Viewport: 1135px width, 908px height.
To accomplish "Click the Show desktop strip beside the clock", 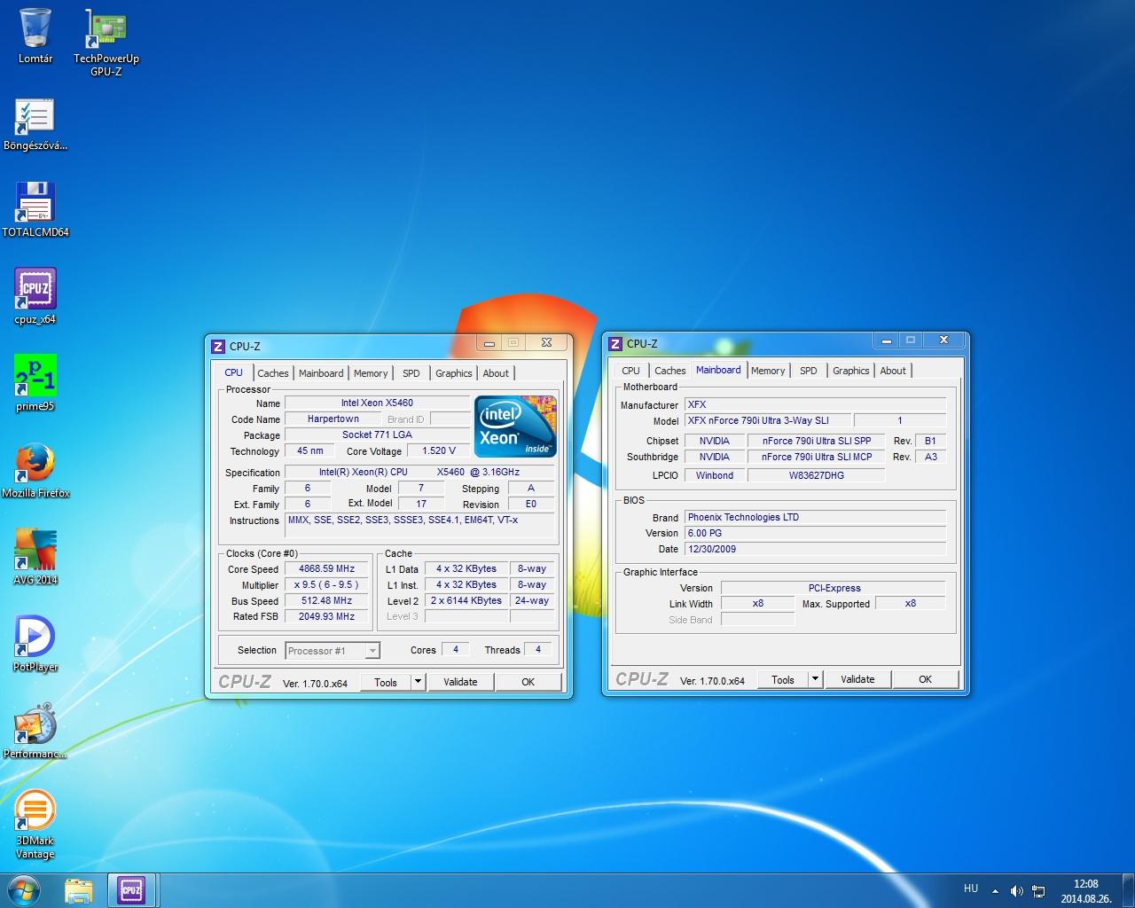I will coord(1128,890).
